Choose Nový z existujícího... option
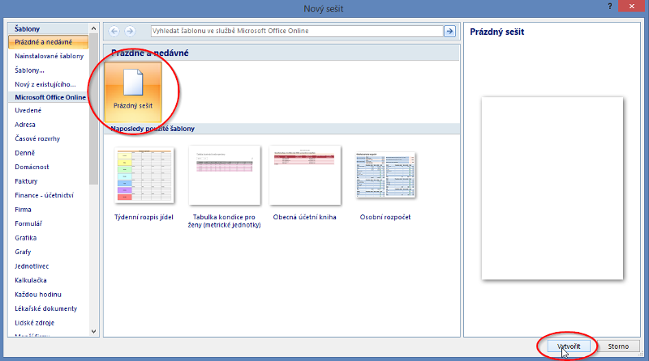 (45, 83)
